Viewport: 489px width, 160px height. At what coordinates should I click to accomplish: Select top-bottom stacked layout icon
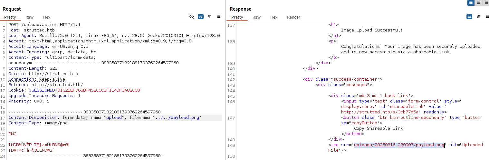[x=479, y=3]
